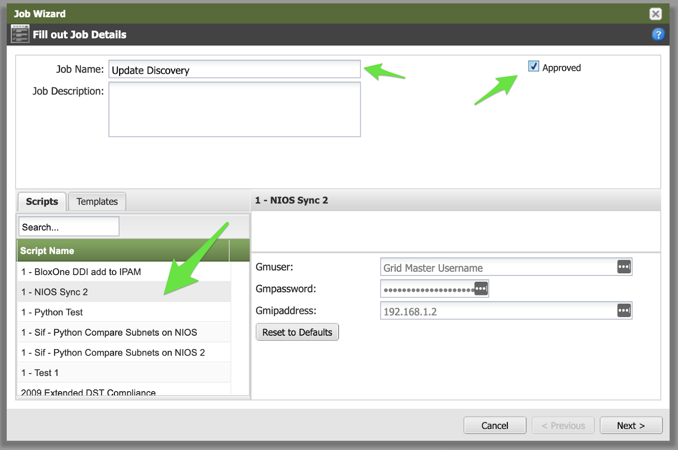Click the Job Details form icon
678x450 pixels.
click(x=20, y=34)
